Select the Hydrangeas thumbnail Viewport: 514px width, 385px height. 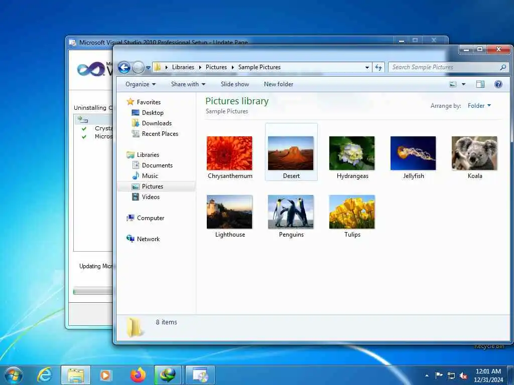pyautogui.click(x=352, y=153)
